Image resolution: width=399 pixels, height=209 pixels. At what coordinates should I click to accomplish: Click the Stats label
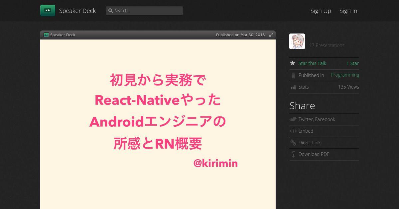304,87
